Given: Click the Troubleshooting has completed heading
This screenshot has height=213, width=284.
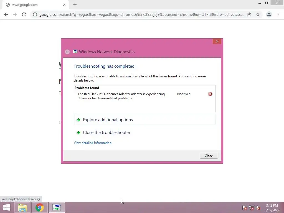Looking at the screenshot, I should tap(104, 66).
